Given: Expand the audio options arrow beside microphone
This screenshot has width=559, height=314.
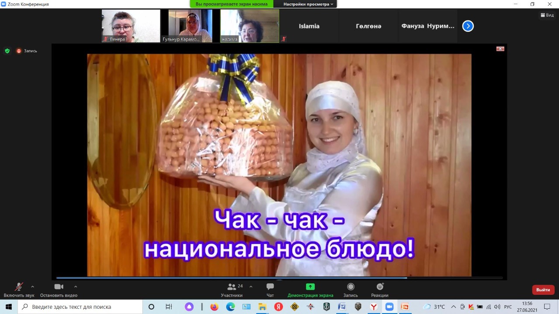Looking at the screenshot, I should pyautogui.click(x=32, y=287).
